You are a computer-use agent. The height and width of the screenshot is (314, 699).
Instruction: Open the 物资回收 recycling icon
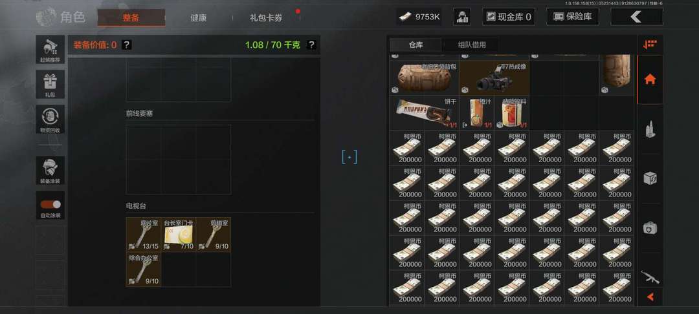tap(50, 119)
